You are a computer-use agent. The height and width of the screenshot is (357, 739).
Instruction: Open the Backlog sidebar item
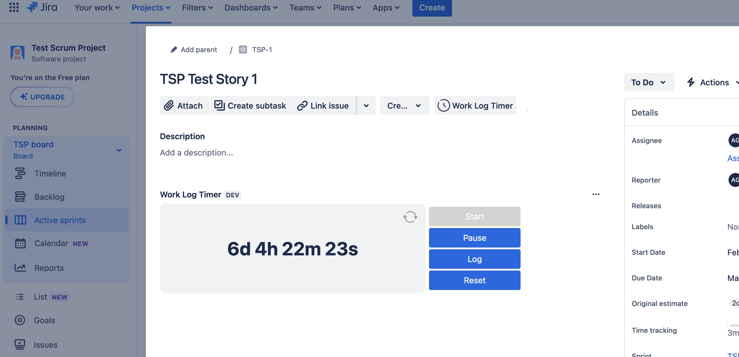pyautogui.click(x=49, y=197)
